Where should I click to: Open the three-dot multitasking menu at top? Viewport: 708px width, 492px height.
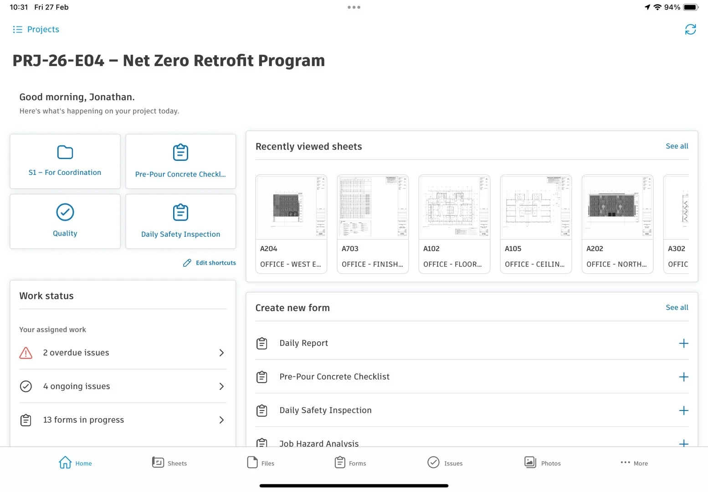click(x=354, y=7)
